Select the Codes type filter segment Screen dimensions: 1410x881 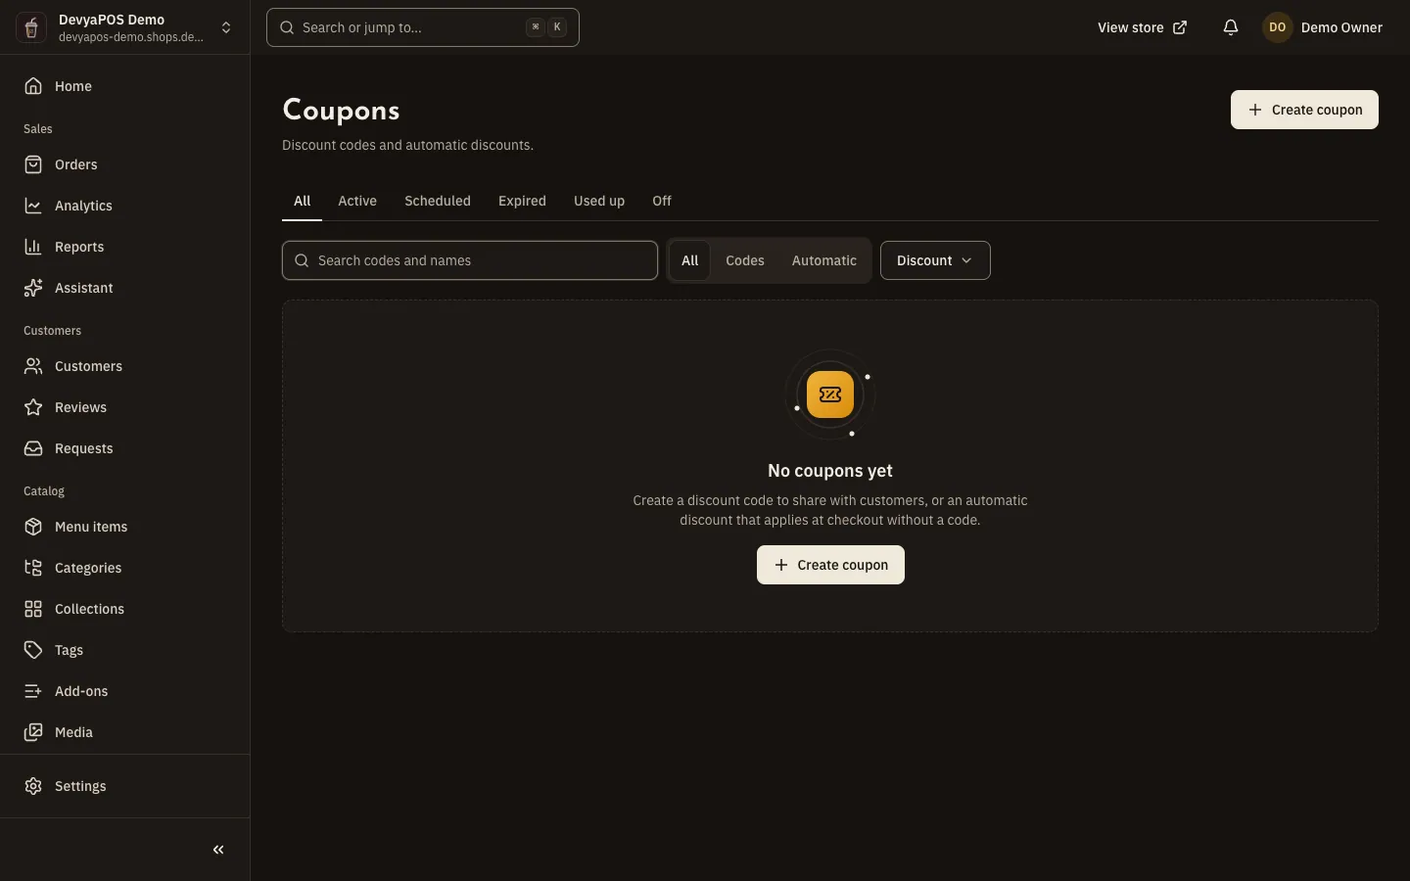tap(744, 260)
